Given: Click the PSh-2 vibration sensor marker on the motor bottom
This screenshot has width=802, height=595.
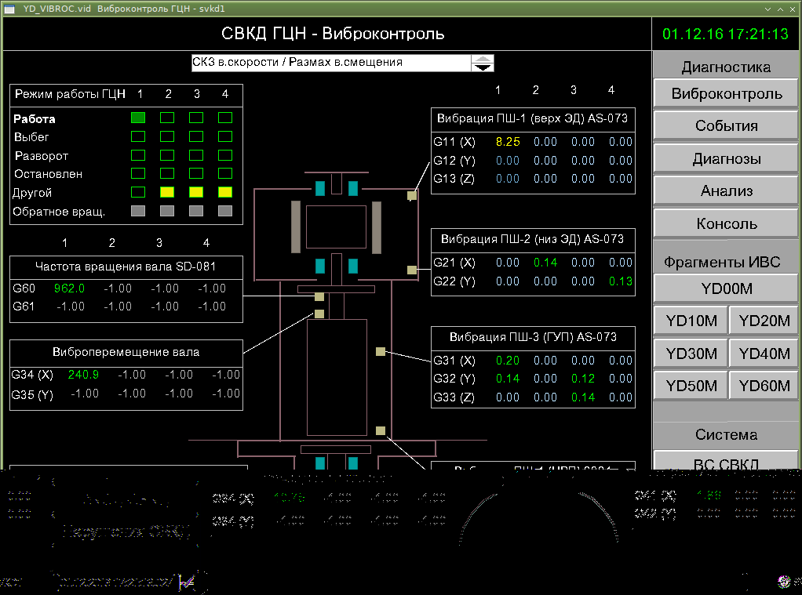Looking at the screenshot, I should point(411,270).
